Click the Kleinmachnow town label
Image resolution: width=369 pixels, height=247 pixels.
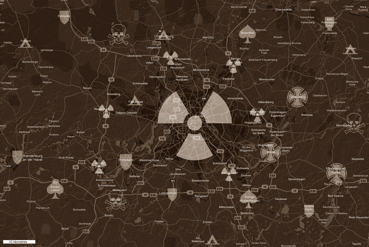[149, 160]
